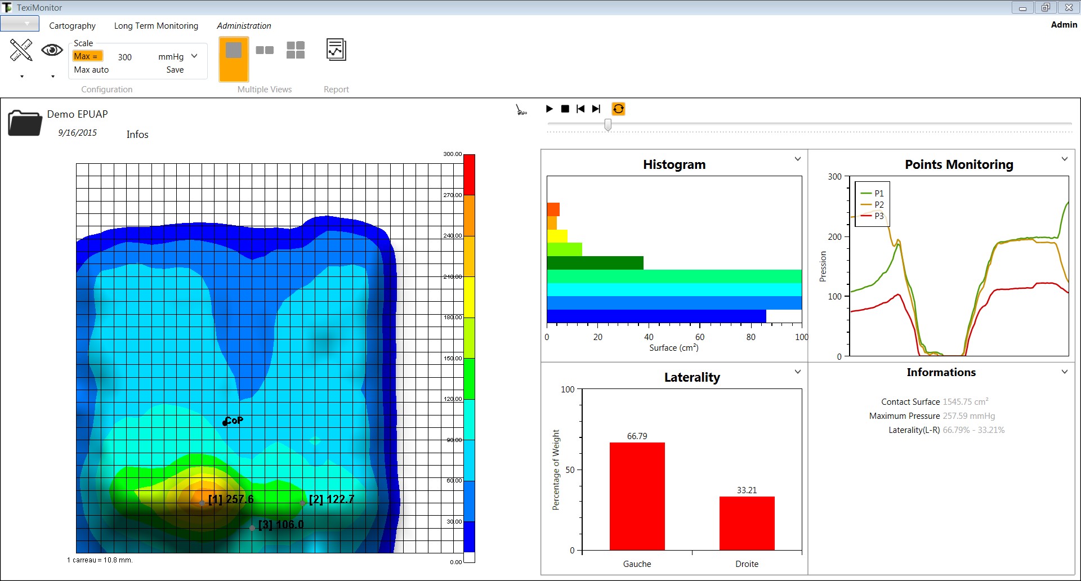Click Laterality(L-R) value 66.79% - 33.21%
Screen dimensions: 1081x581
pyautogui.click(x=973, y=430)
